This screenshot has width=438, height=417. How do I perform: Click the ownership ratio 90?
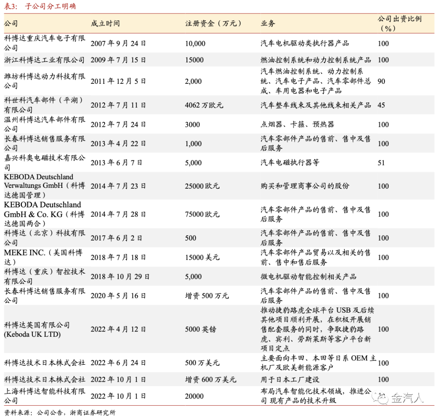tap(381, 81)
